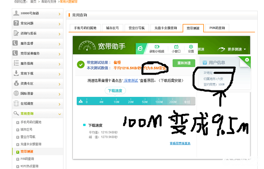Expand the 服务监督 chevron arrow
The image size is (264, 169).
click(x=59, y=44)
